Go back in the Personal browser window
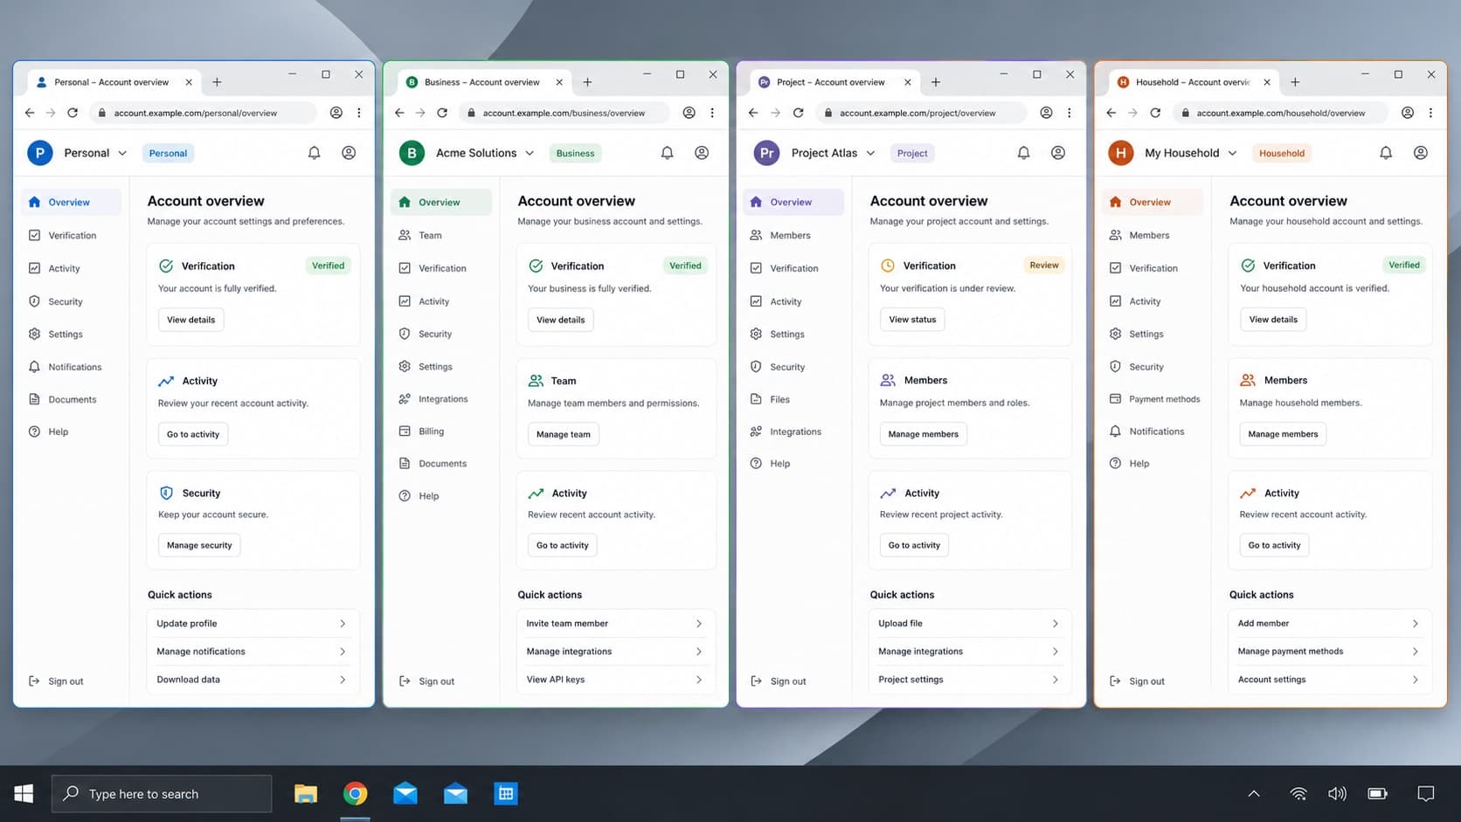This screenshot has height=822, width=1461. pos(30,113)
